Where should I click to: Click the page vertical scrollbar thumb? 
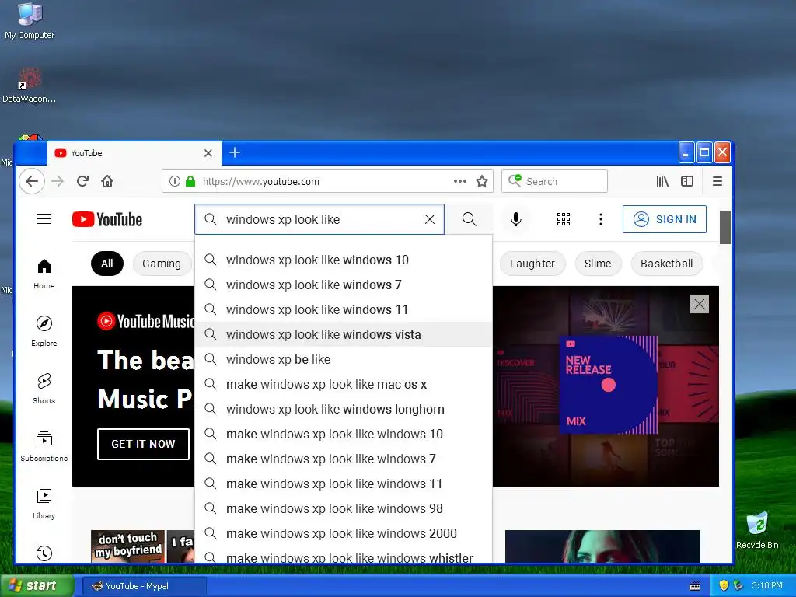(x=726, y=227)
